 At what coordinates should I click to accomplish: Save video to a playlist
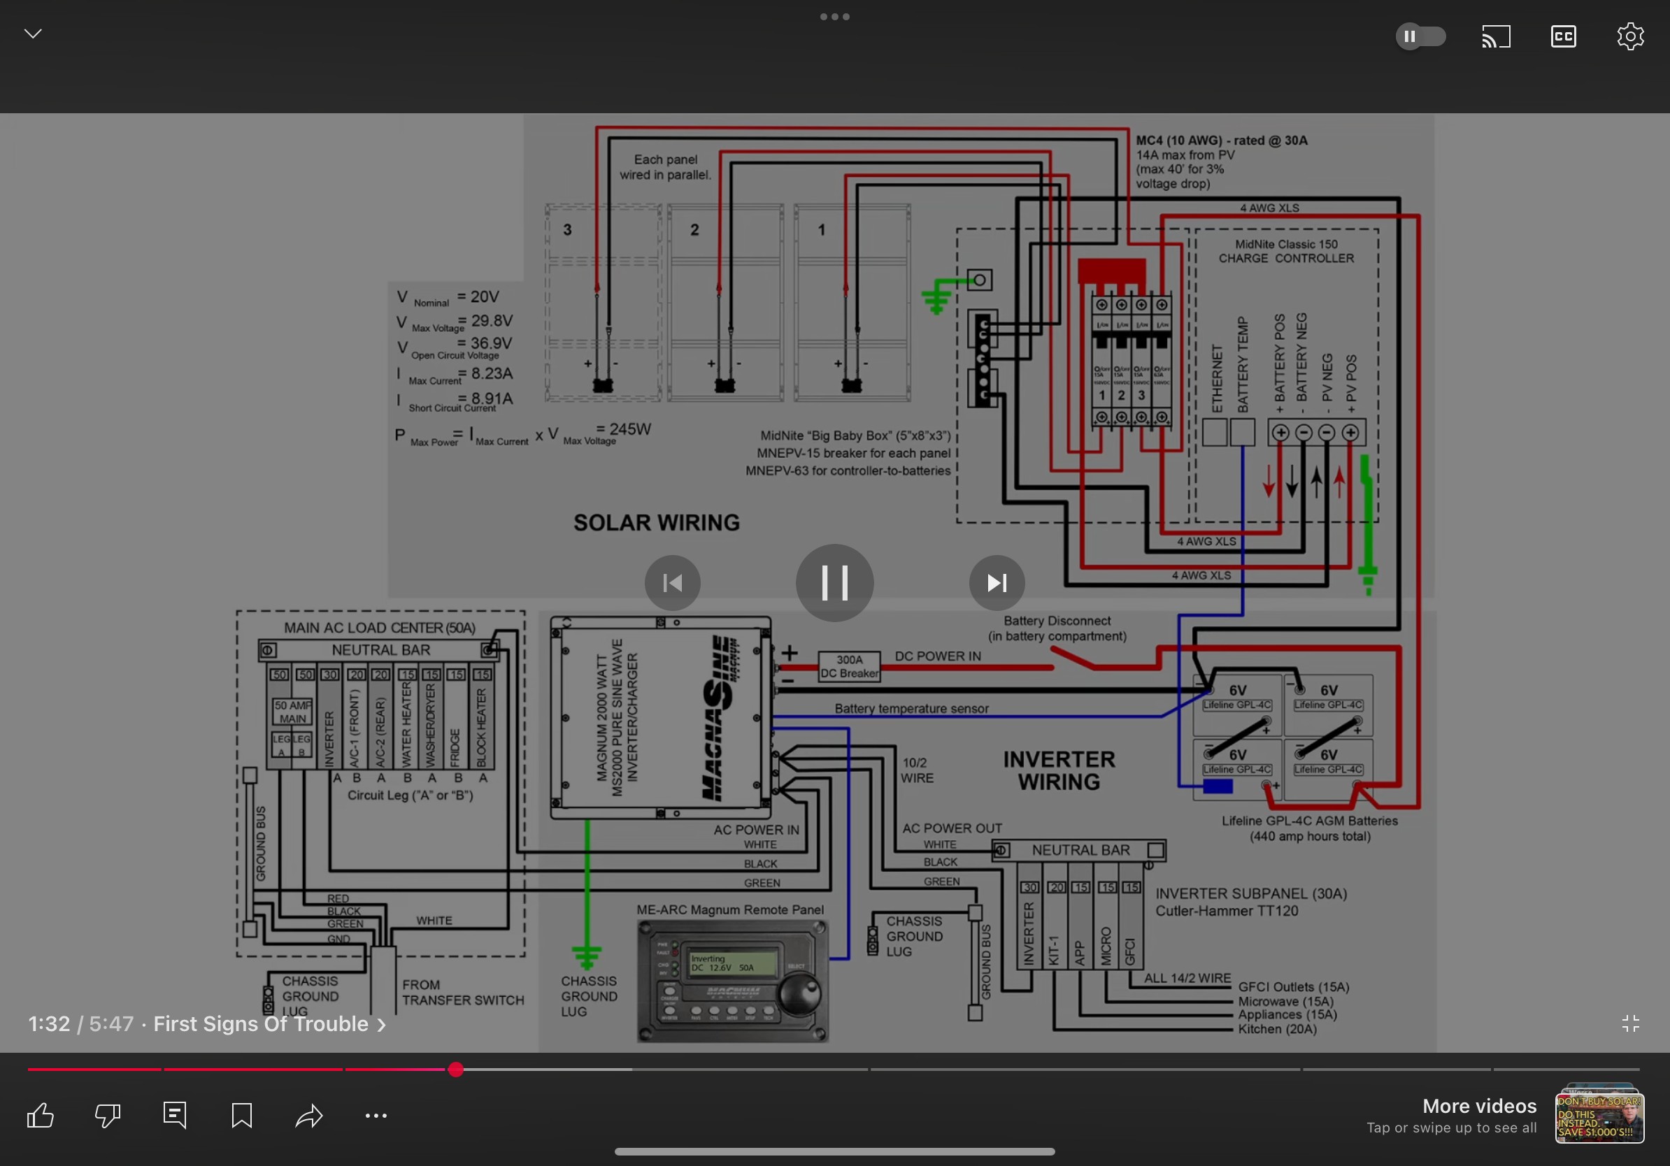pyautogui.click(x=241, y=1115)
